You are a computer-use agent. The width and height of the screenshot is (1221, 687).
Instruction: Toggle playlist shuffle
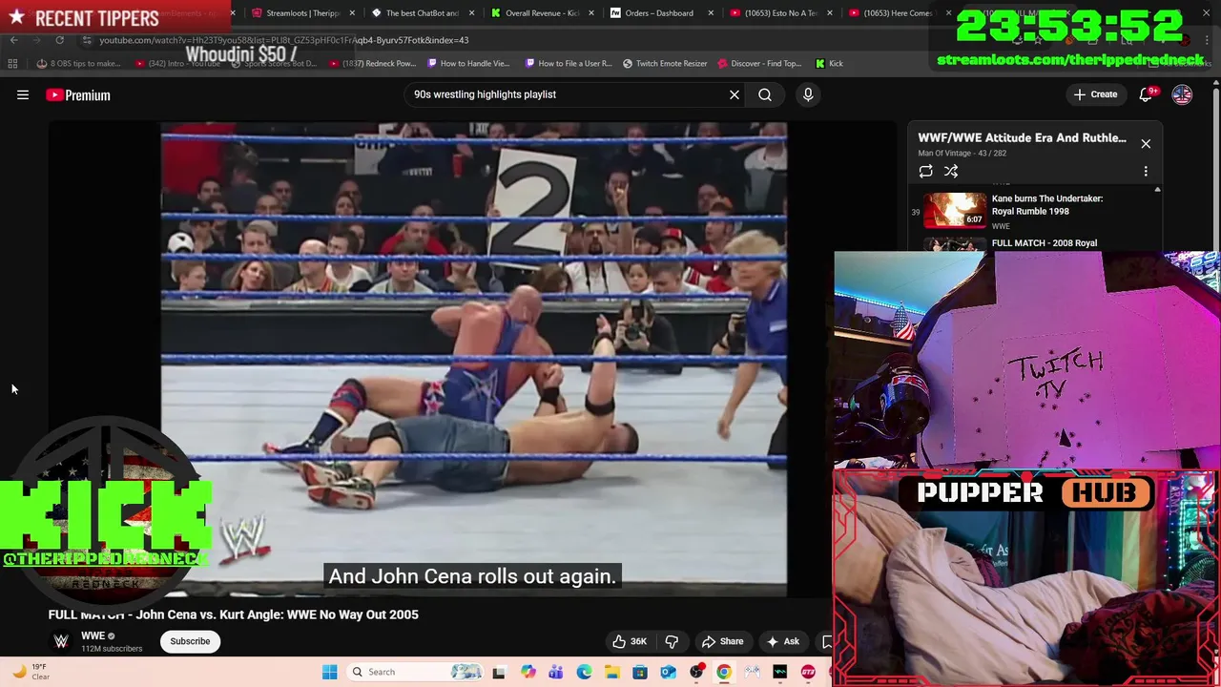point(951,172)
